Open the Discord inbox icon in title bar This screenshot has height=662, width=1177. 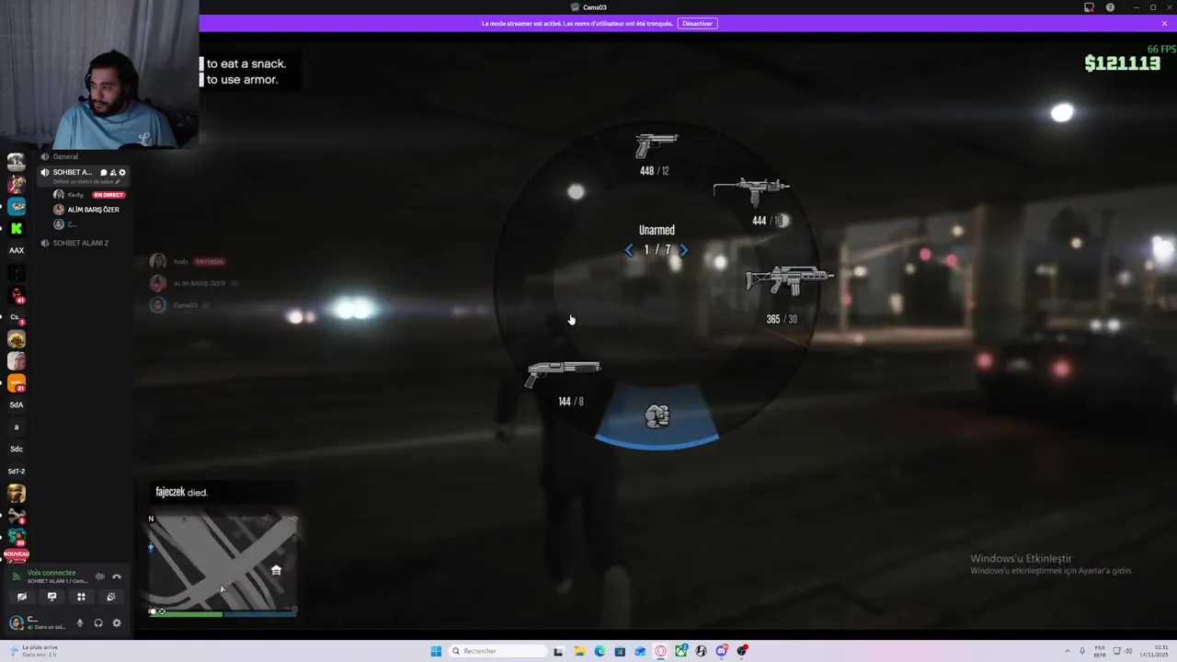(x=1089, y=7)
